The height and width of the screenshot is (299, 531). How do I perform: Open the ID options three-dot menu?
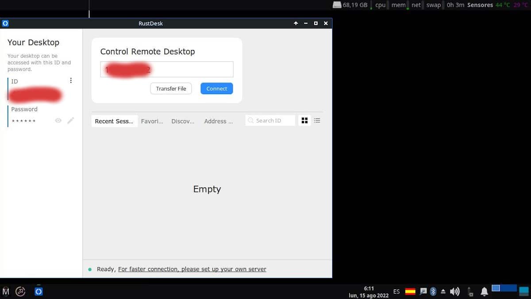[x=71, y=80]
